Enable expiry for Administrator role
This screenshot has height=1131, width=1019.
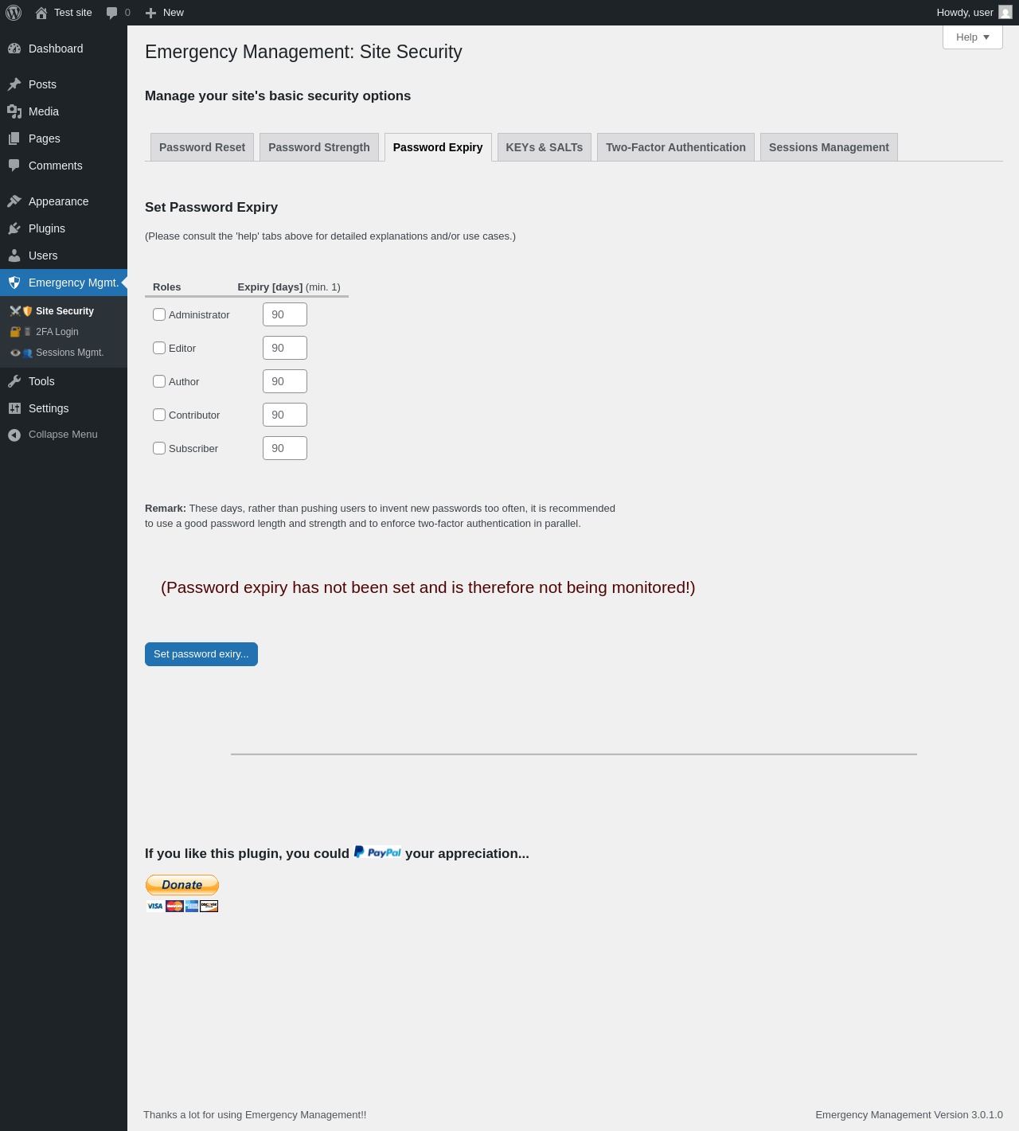tap(159, 314)
